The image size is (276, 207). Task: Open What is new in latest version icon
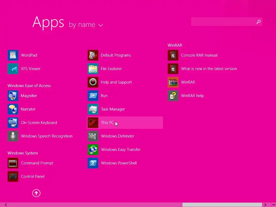click(173, 69)
